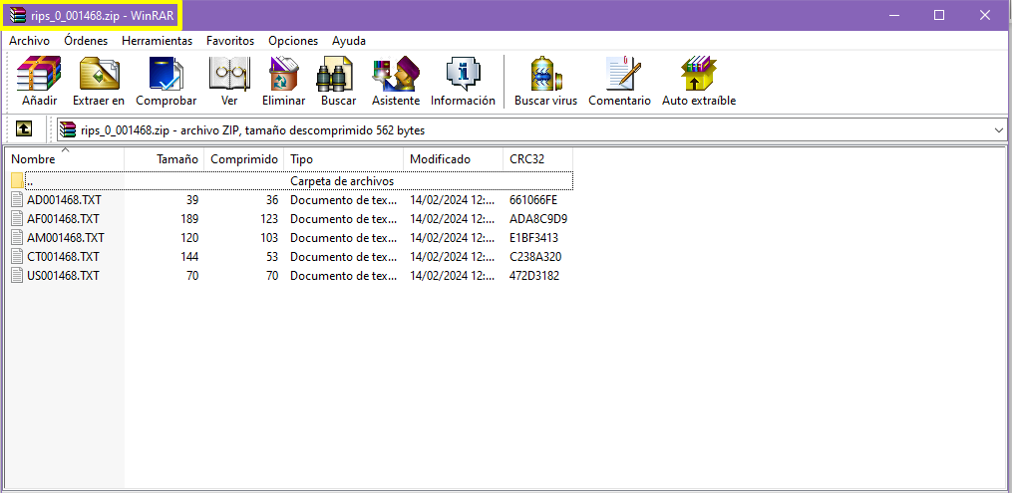Click CRC32 value ADA8C9D9
The height and width of the screenshot is (493, 1012).
point(538,219)
